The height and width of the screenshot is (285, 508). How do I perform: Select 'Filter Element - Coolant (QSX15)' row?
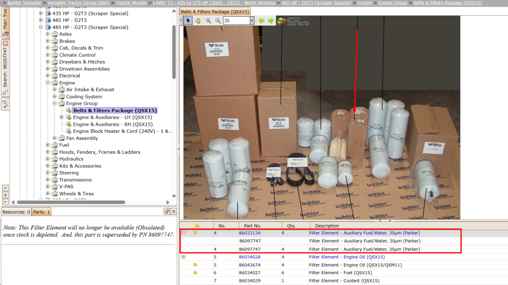(344, 281)
